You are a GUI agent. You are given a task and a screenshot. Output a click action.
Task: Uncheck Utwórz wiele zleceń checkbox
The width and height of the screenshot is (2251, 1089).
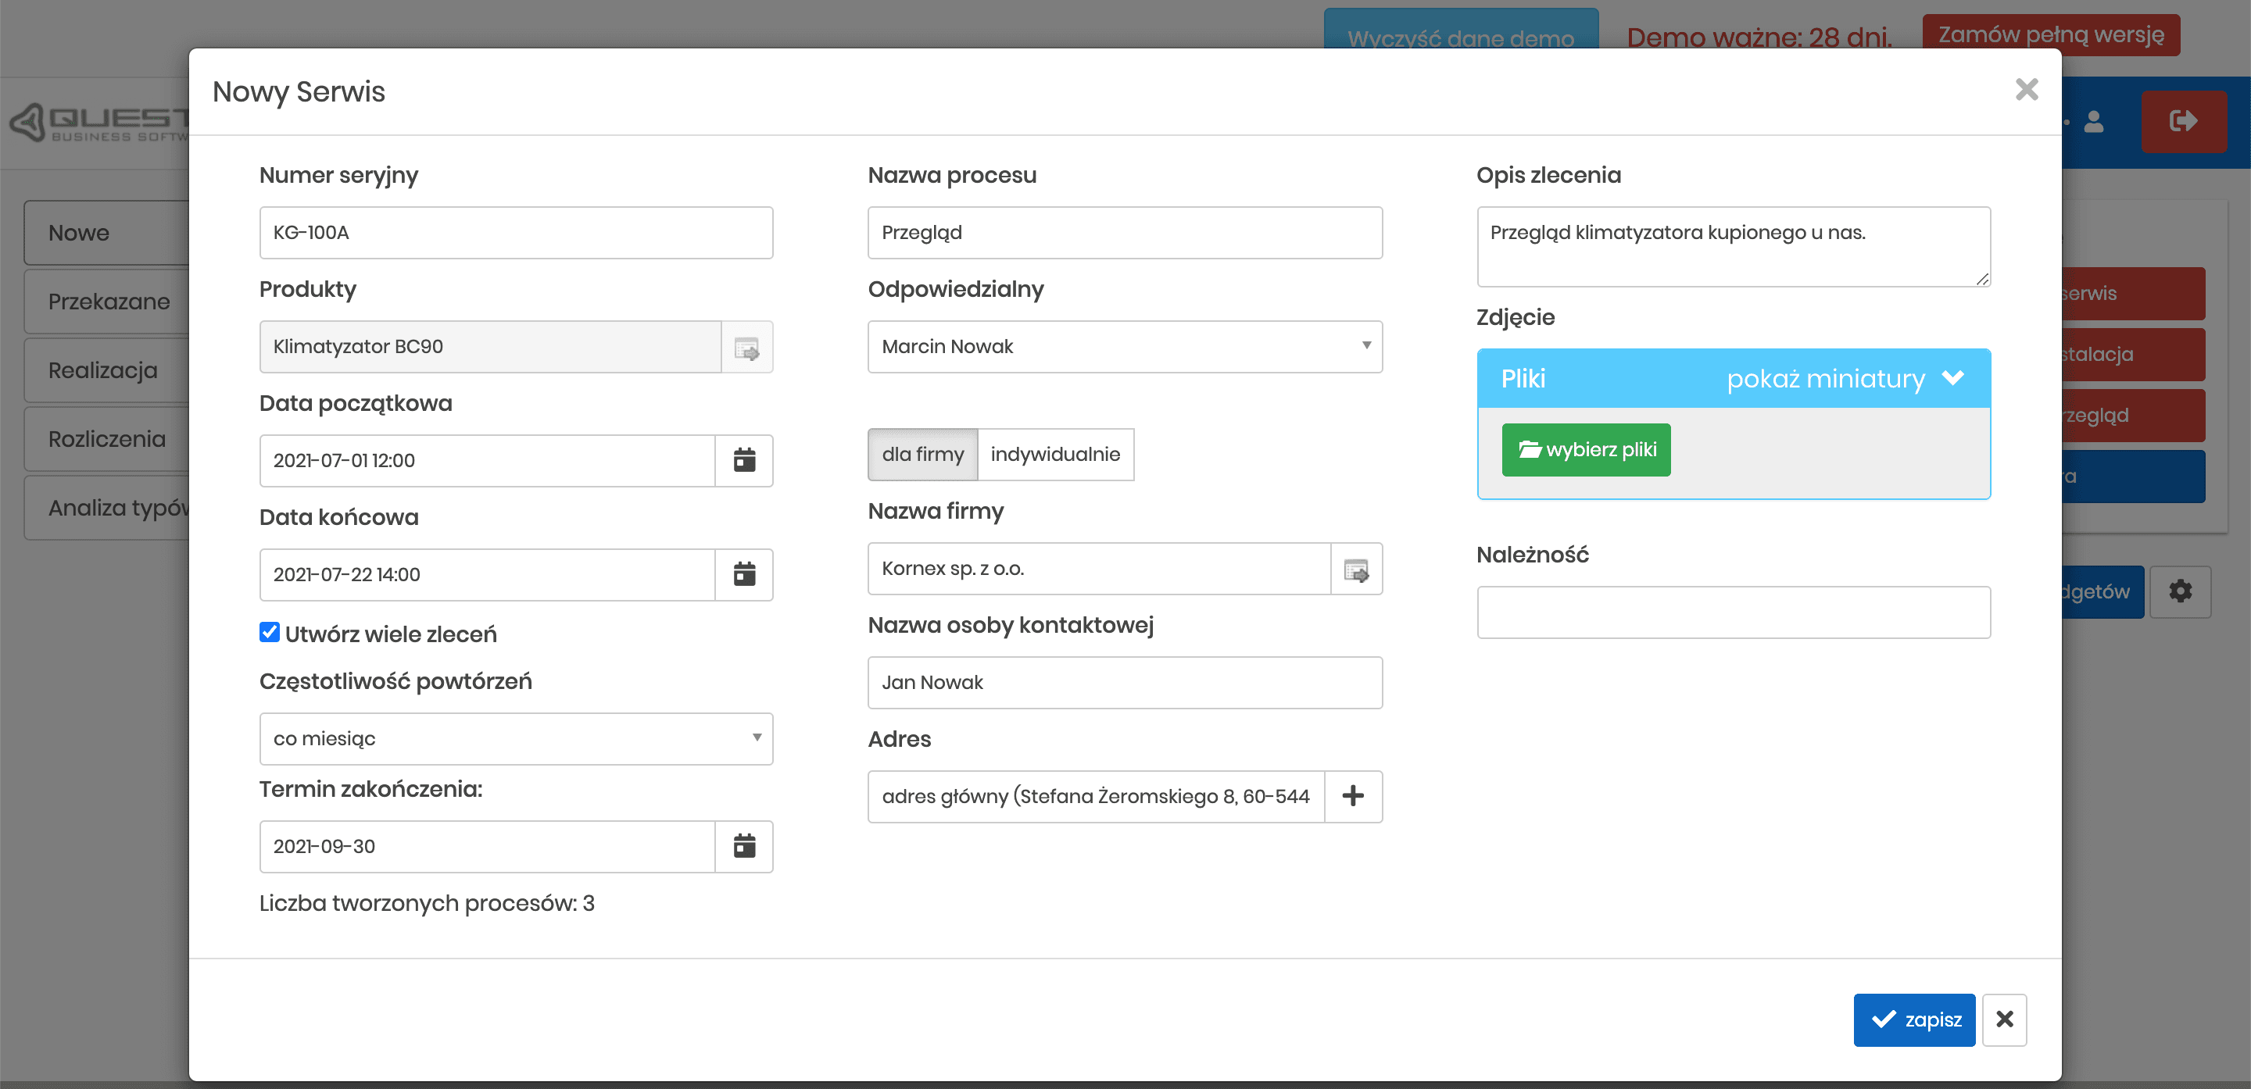[x=269, y=632]
